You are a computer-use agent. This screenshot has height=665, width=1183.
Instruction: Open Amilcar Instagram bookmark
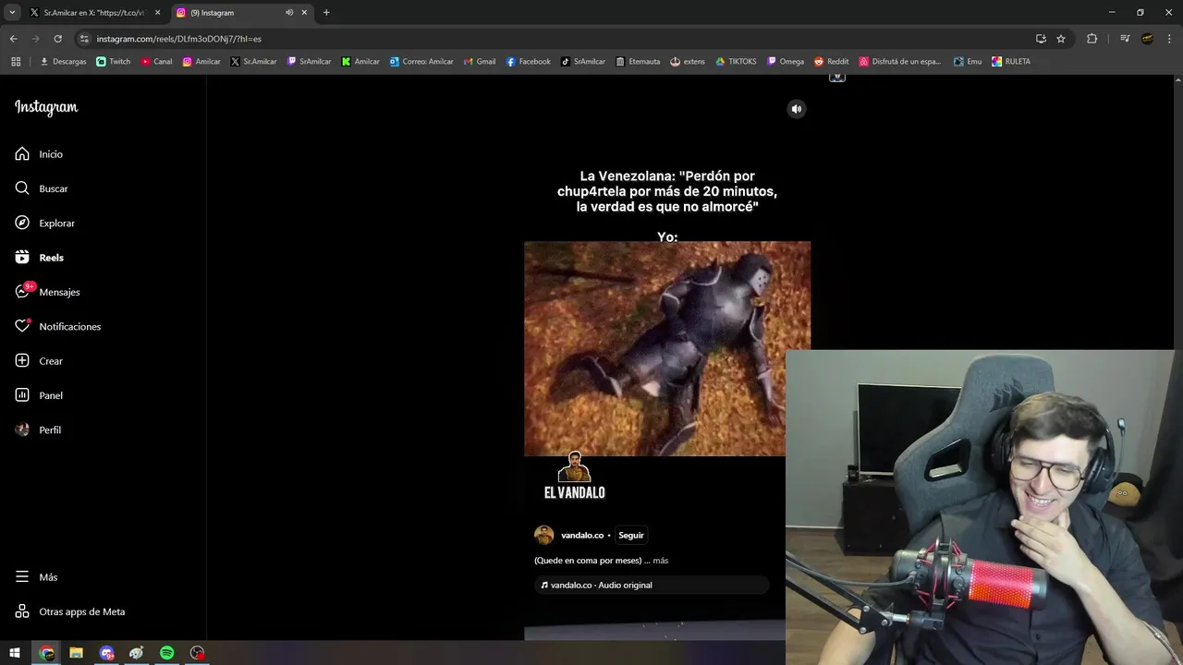click(201, 62)
